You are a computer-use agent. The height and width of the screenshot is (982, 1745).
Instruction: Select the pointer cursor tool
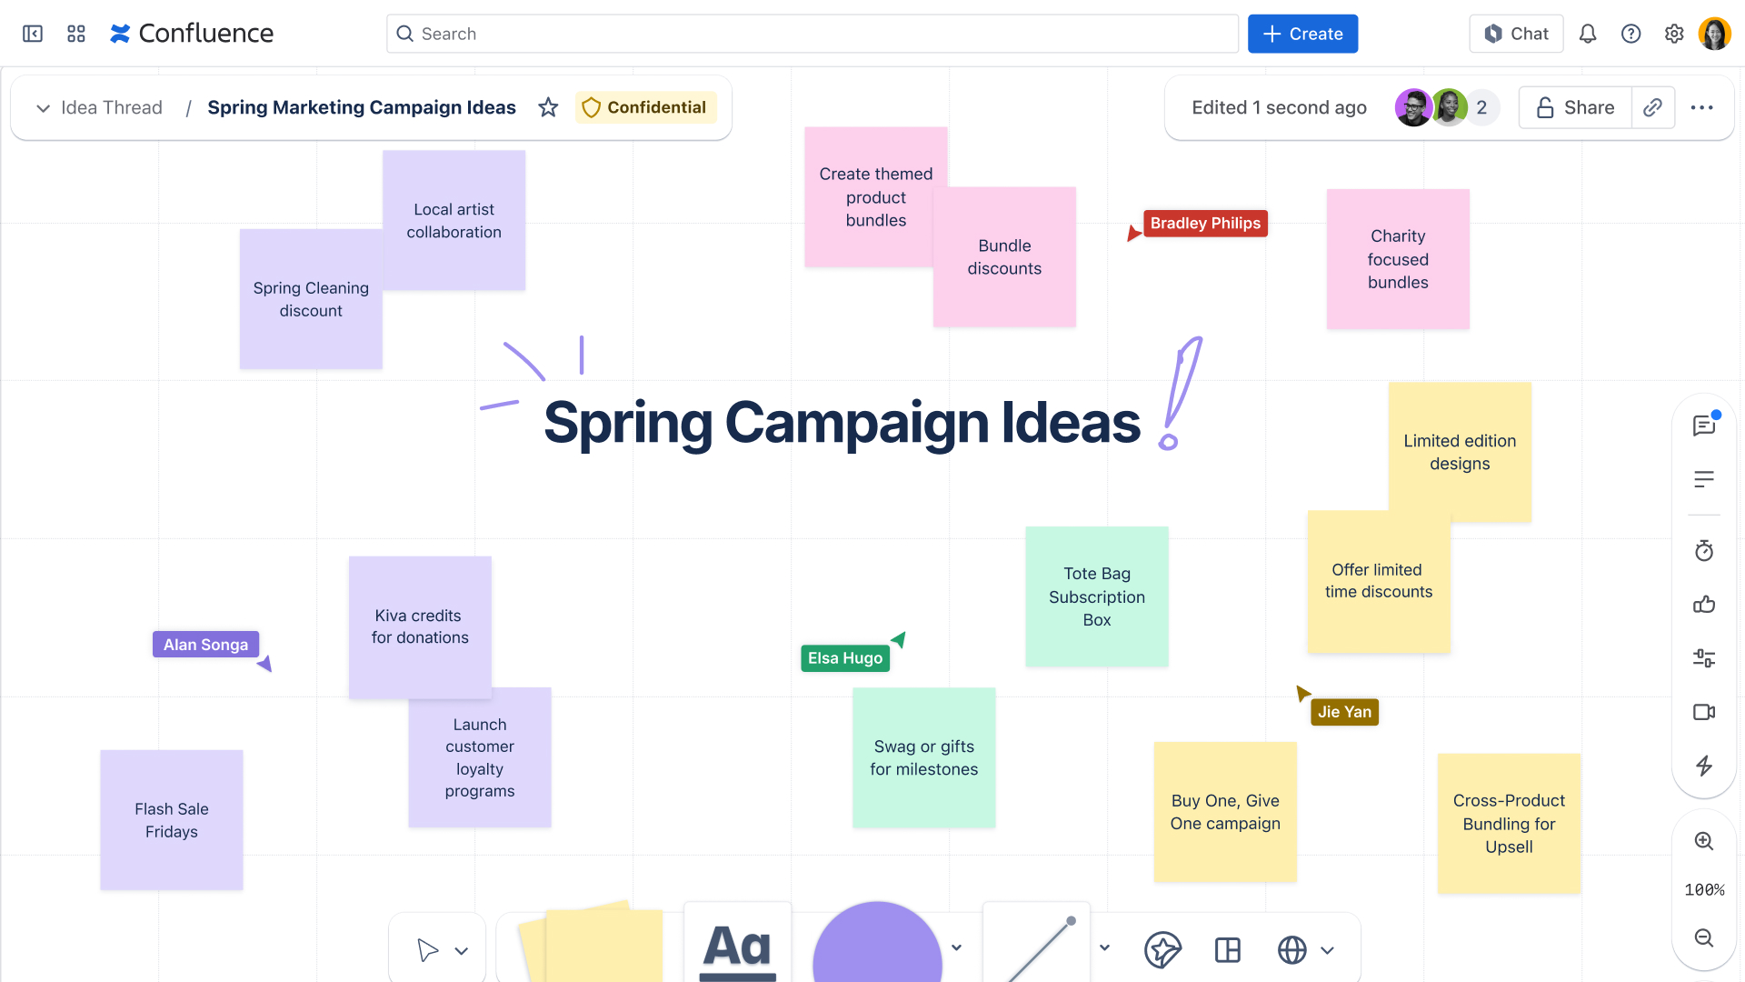tap(427, 950)
